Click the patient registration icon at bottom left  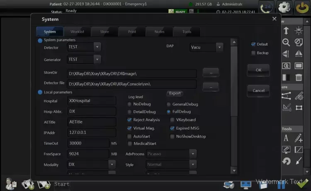pos(11,184)
